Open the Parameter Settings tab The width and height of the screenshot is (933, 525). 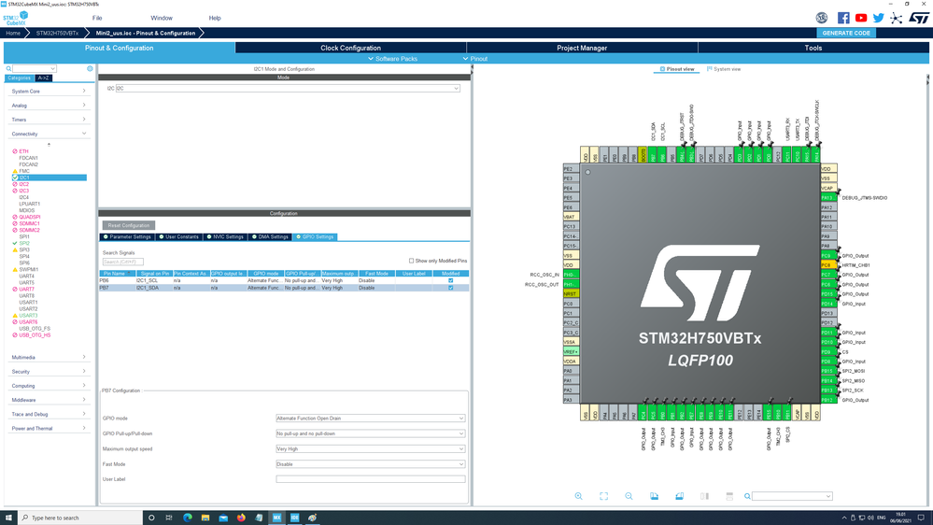pos(127,237)
